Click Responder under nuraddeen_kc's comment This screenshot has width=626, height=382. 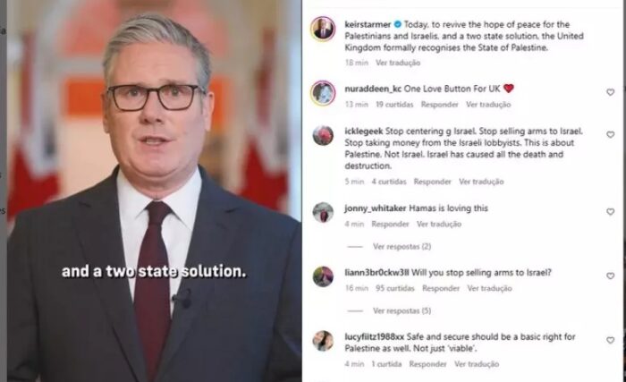(440, 105)
